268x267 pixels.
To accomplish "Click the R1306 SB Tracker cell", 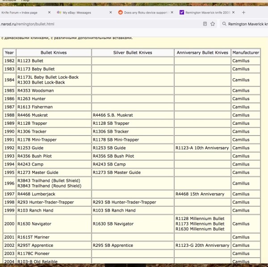I will pyautogui.click(x=133, y=131).
